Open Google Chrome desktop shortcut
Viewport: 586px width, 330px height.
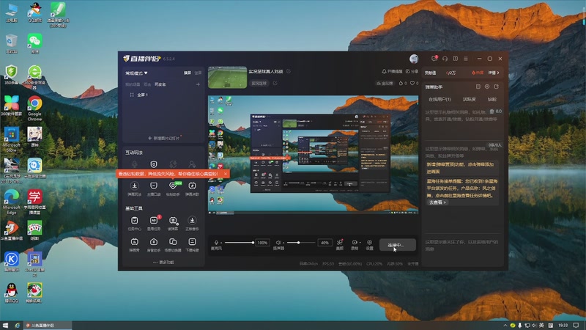coord(34,108)
